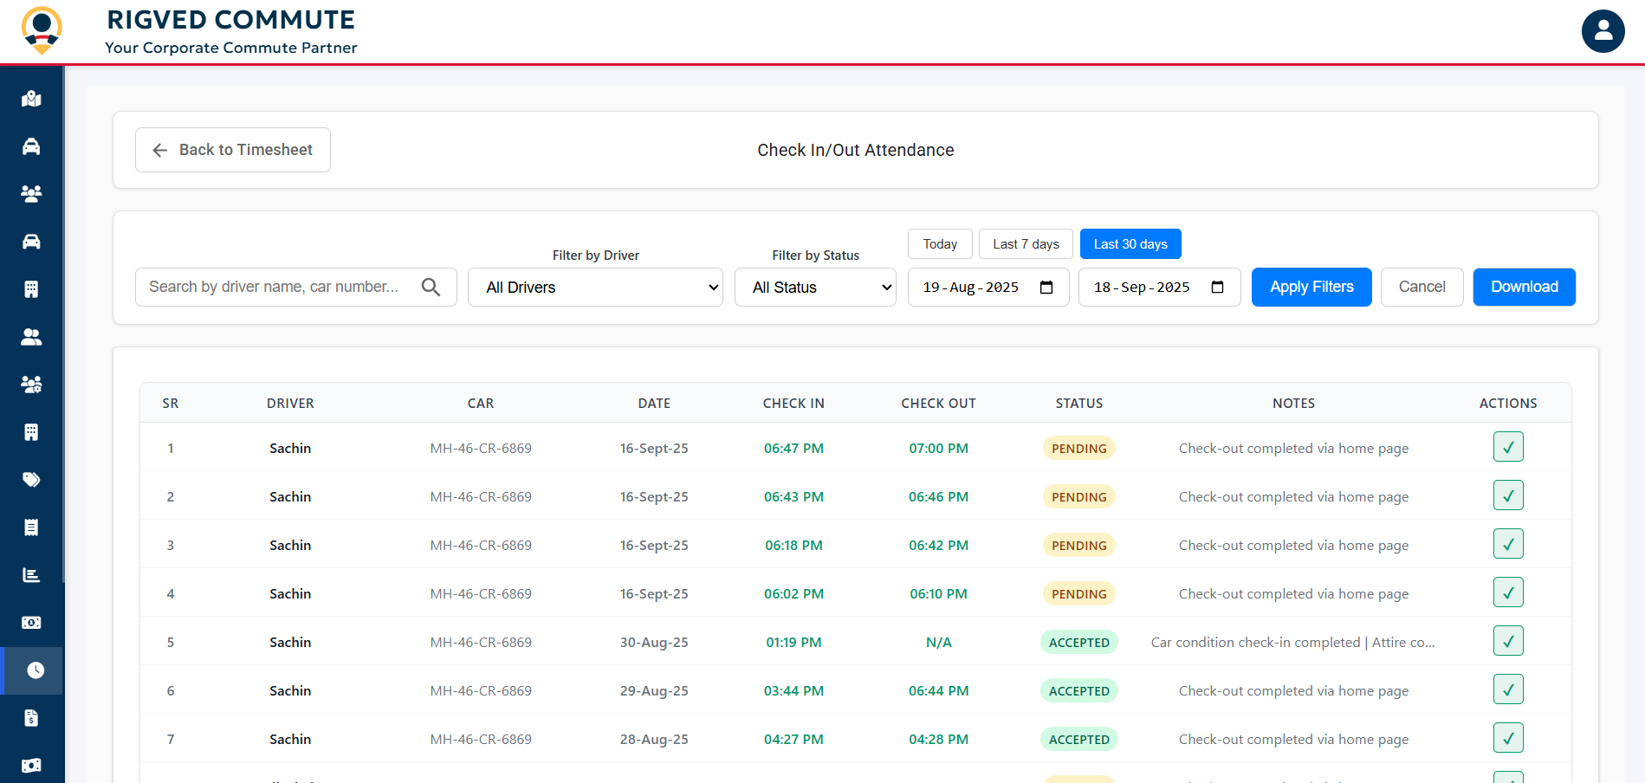
Task: Click the Download button
Action: click(1524, 287)
